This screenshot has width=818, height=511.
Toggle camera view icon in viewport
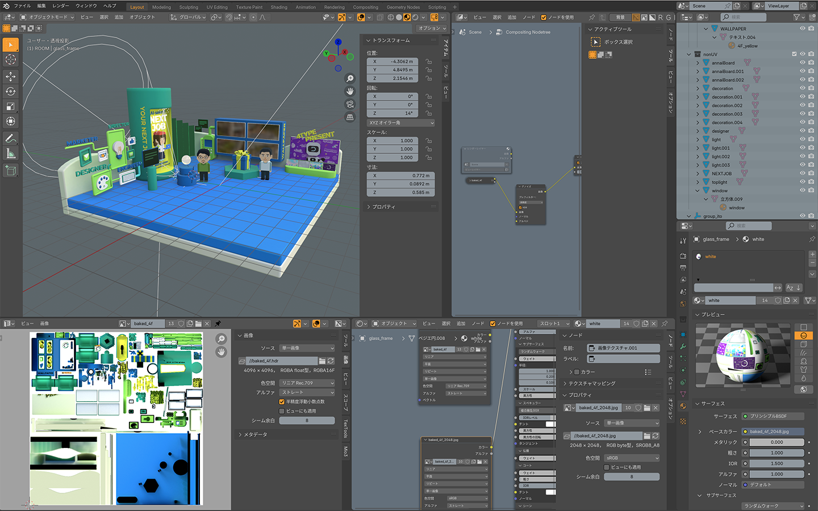pyautogui.click(x=350, y=104)
